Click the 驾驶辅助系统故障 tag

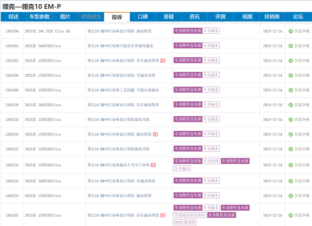coord(189,215)
